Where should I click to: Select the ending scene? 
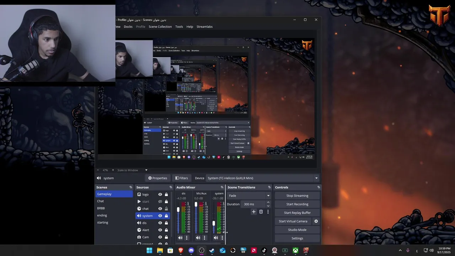click(x=114, y=215)
